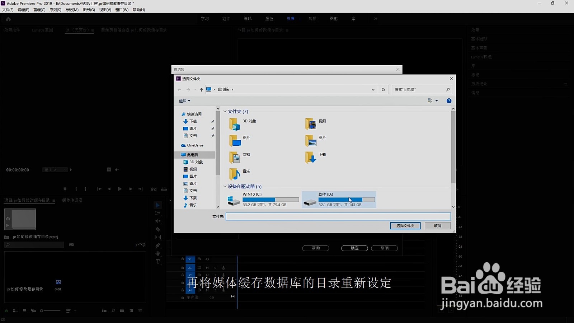
Task: Click New Item icon in project panel
Action: (131, 311)
